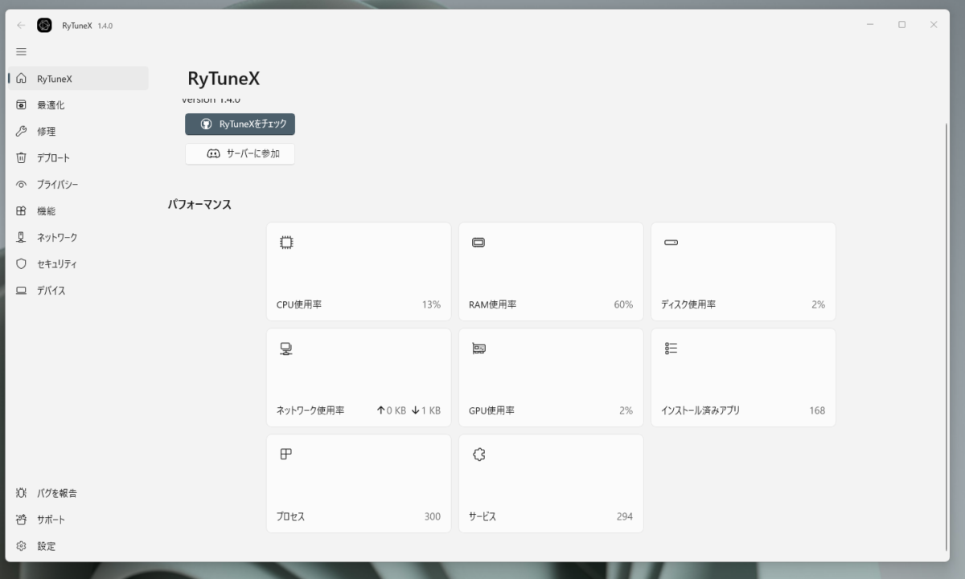The height and width of the screenshot is (579, 965).
Task: Click the network icon beside ネットワーク in sidebar
Action: [x=22, y=238]
